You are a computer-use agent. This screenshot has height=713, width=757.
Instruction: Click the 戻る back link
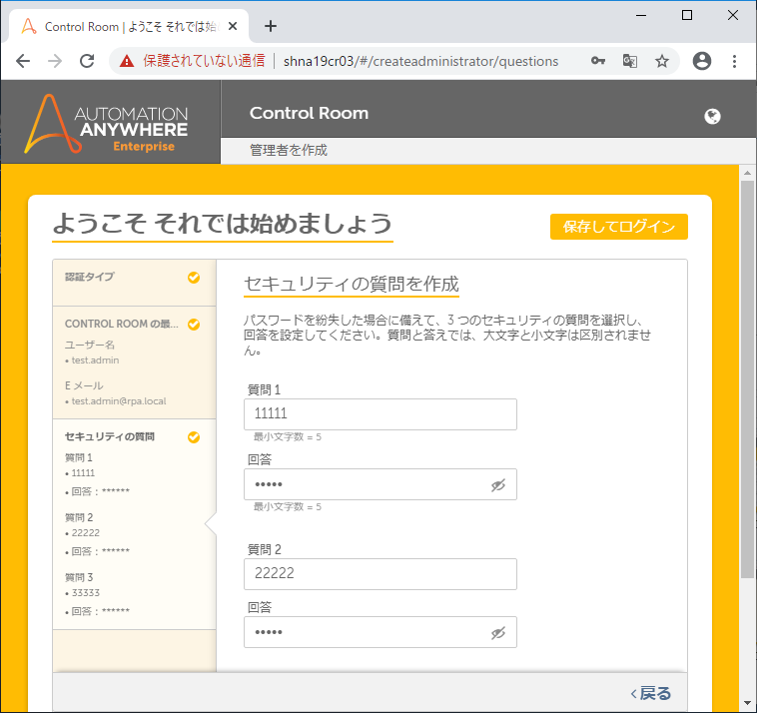pyautogui.click(x=651, y=693)
